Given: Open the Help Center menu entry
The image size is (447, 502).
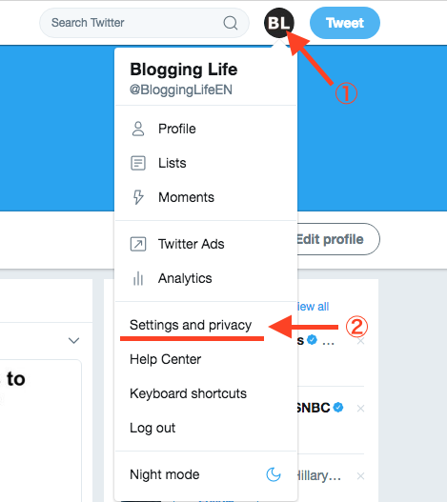Looking at the screenshot, I should coord(165,359).
